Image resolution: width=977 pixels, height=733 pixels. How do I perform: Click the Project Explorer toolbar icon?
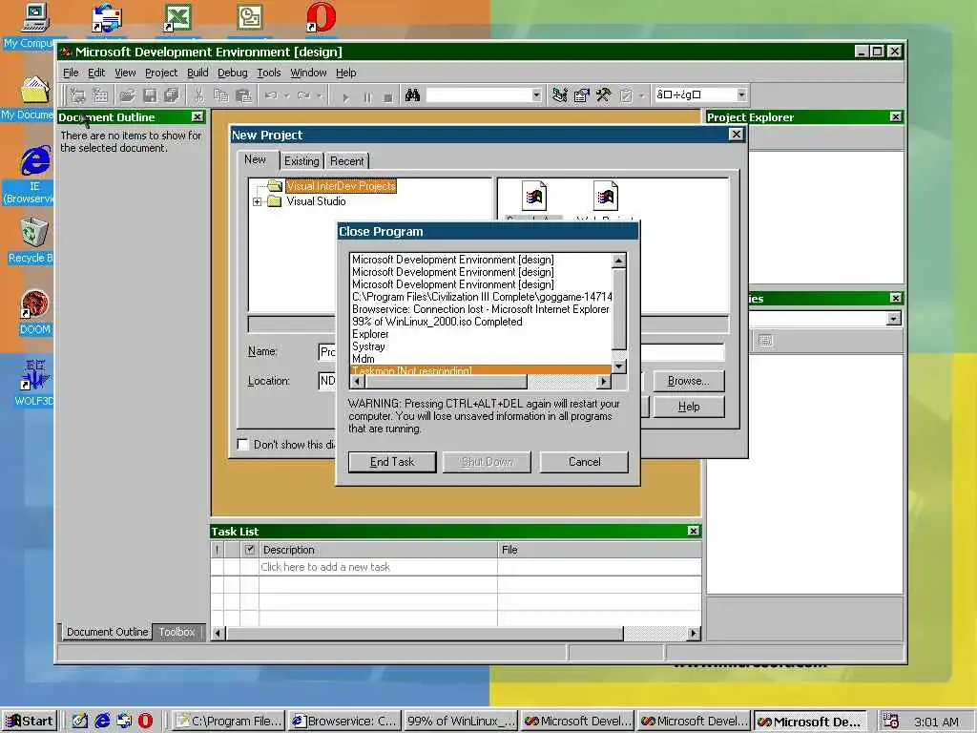click(x=559, y=95)
